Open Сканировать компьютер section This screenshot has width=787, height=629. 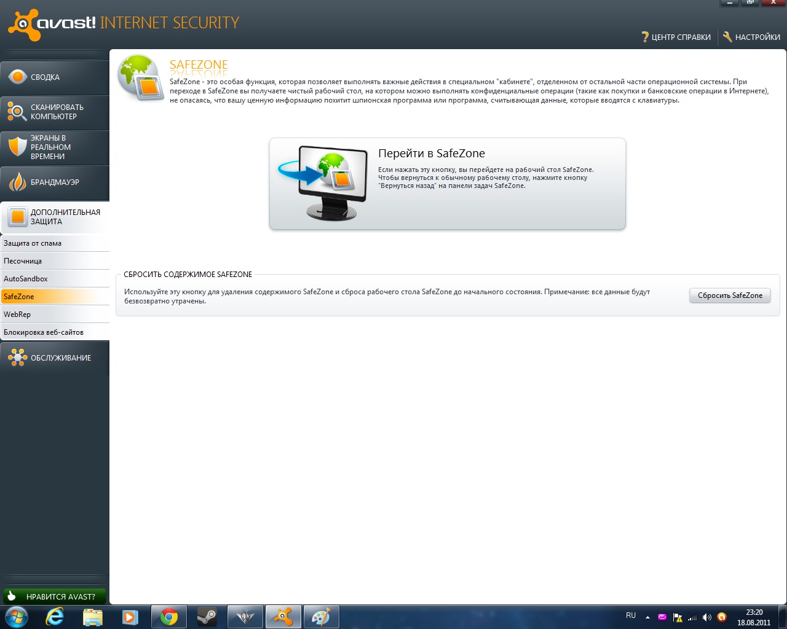(x=55, y=112)
